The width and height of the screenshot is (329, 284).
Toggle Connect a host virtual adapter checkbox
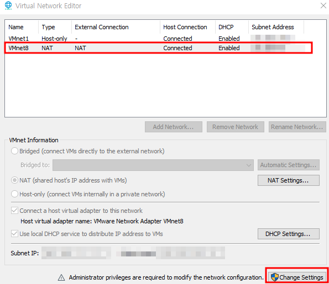(x=14, y=210)
